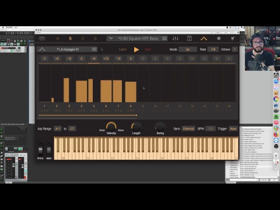Open Sync dropdown showing External

[188, 129]
